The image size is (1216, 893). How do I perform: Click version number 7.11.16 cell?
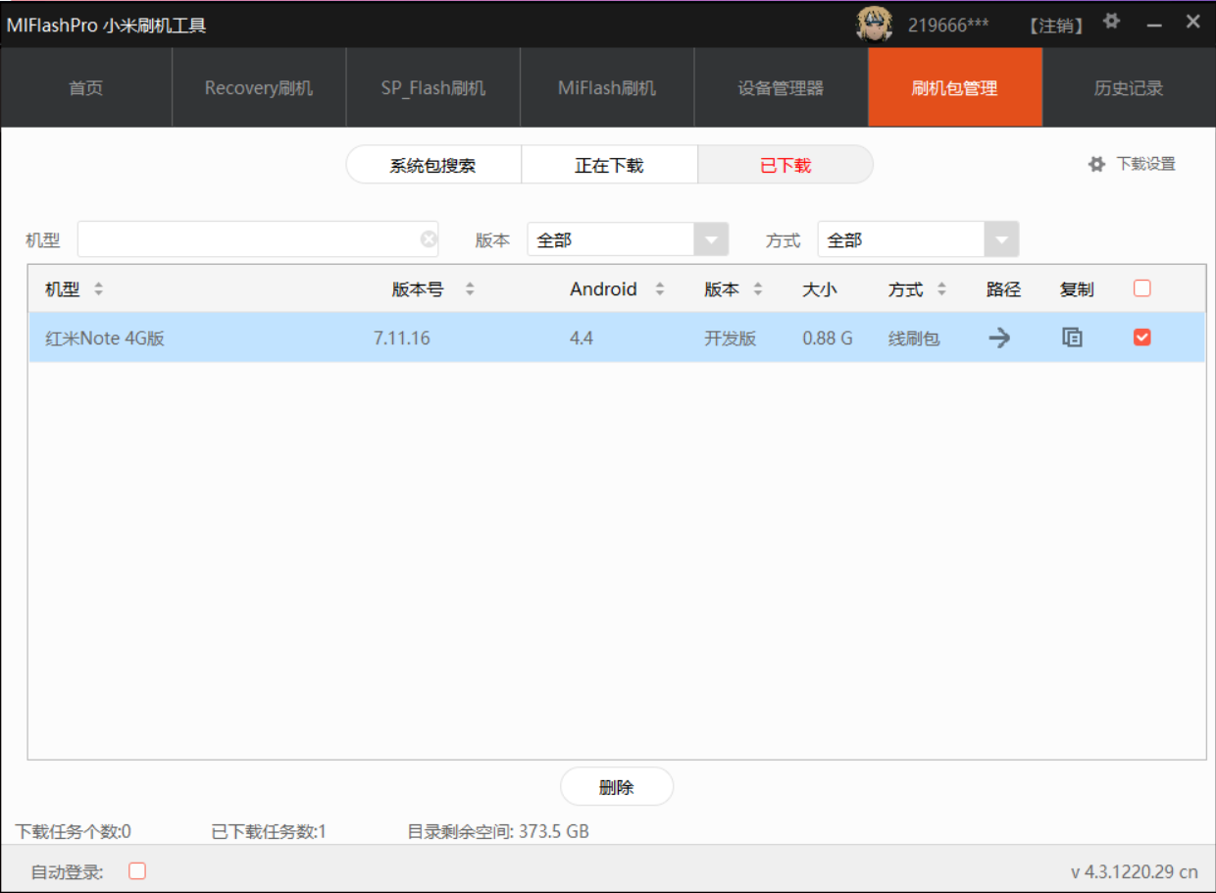402,339
